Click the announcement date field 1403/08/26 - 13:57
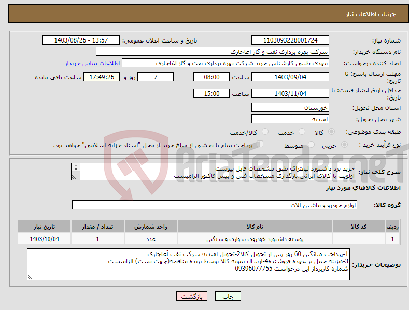The width and height of the screenshot is (409, 310). tap(81, 40)
